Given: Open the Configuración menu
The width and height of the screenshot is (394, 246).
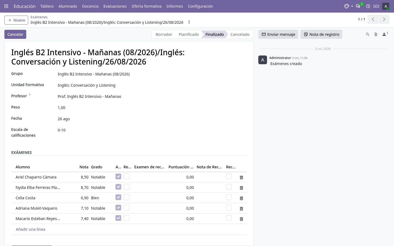Looking at the screenshot, I should click(200, 6).
